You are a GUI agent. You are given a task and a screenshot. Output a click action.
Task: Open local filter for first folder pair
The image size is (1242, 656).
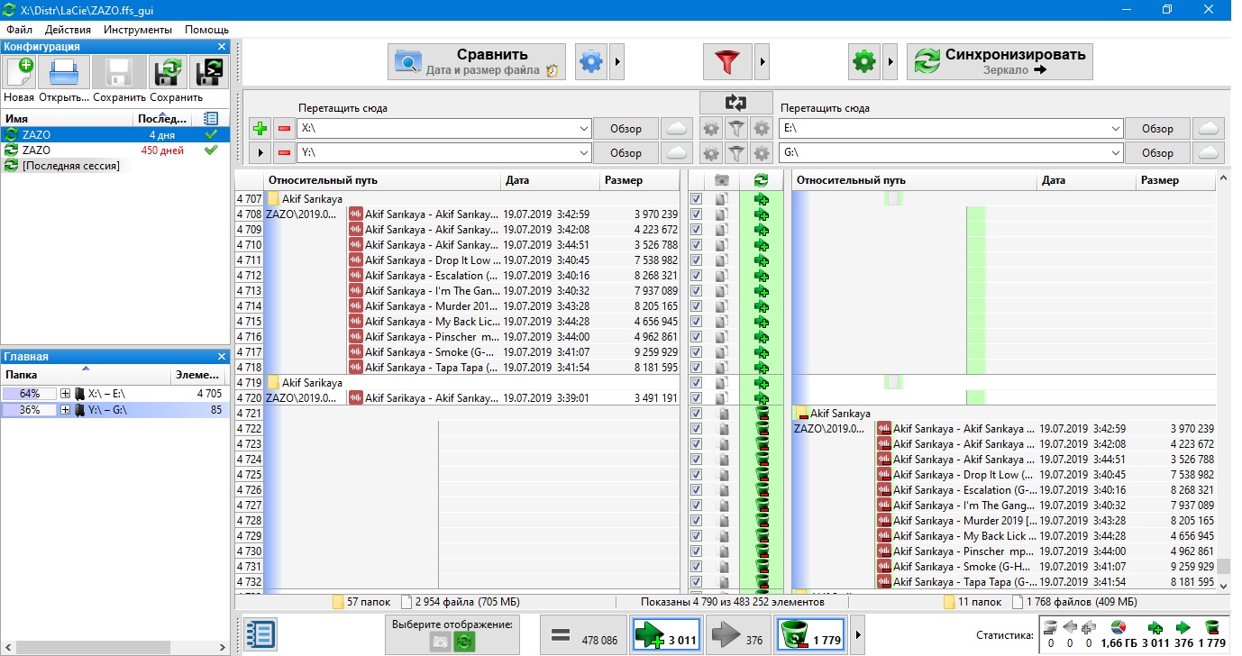736,129
